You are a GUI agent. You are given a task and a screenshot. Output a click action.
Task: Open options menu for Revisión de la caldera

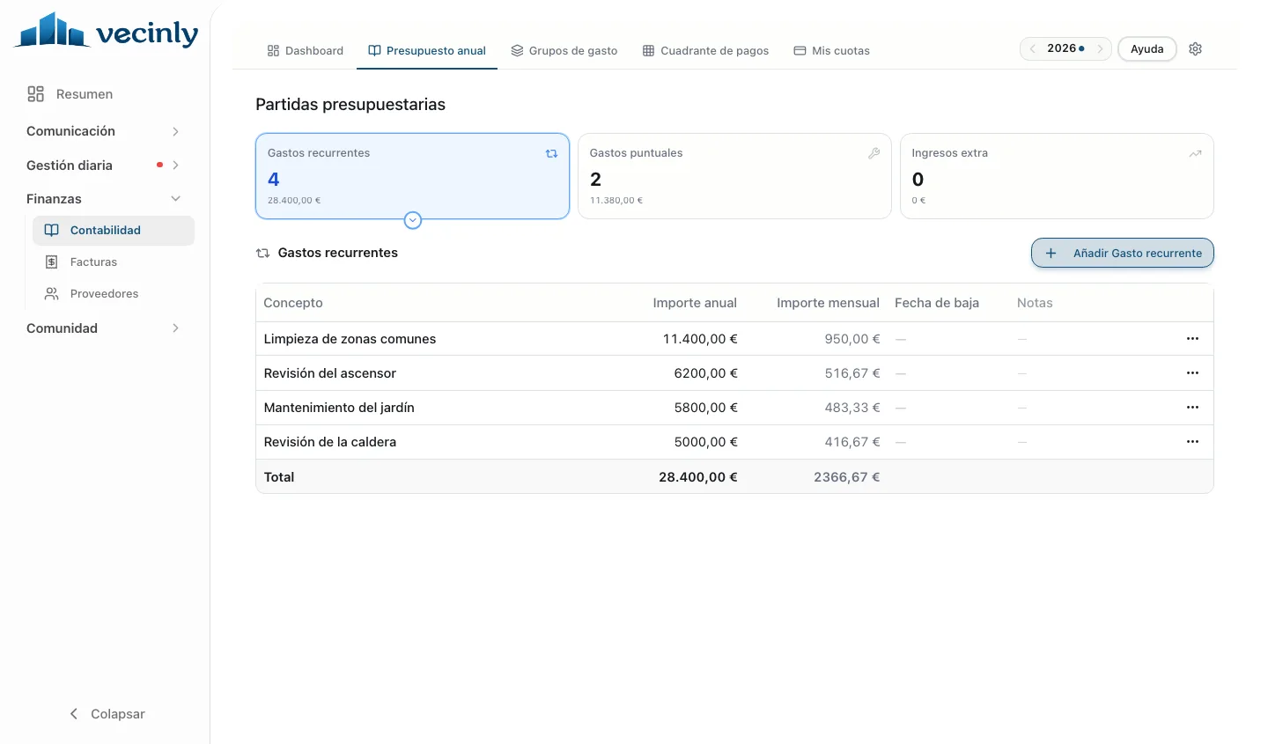1192,442
